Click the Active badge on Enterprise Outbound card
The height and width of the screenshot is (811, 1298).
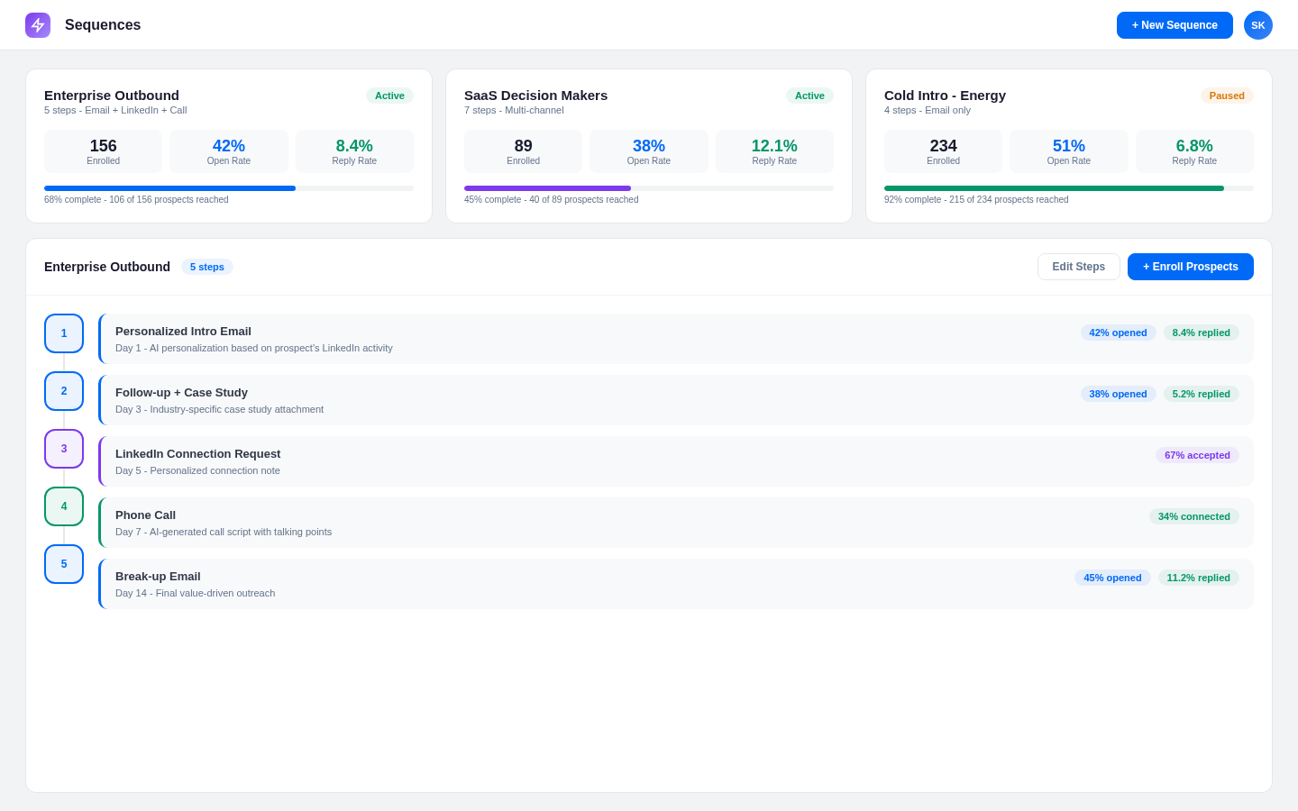click(389, 96)
